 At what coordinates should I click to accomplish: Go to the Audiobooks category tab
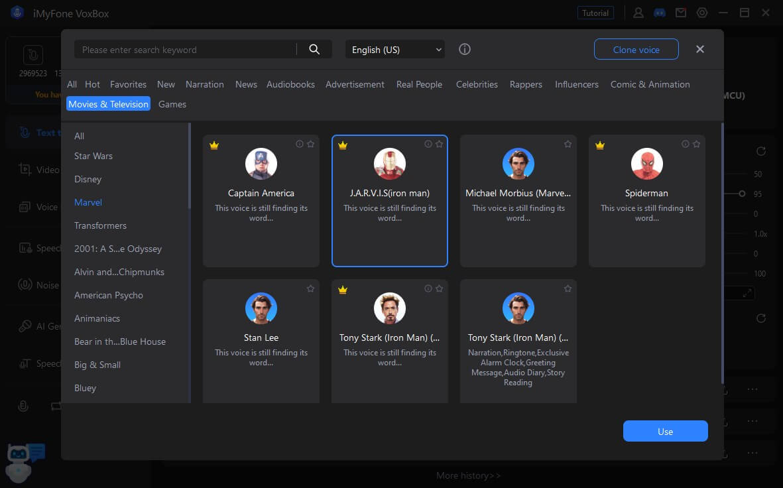coord(290,84)
